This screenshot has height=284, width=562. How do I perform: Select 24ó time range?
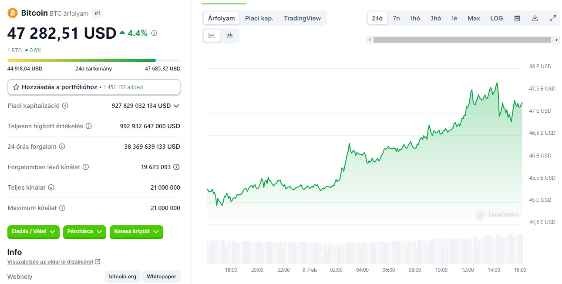pos(377,18)
